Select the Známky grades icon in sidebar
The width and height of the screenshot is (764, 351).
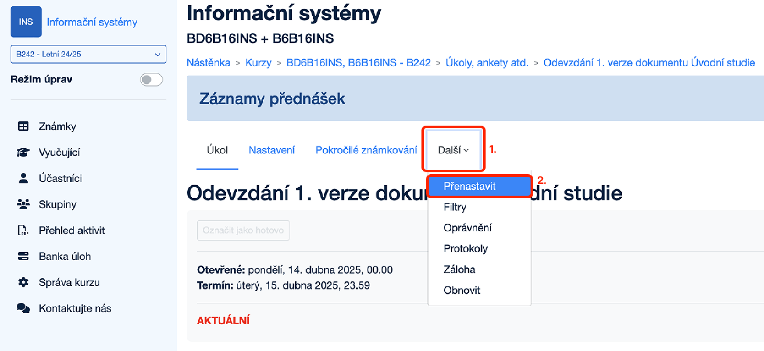click(23, 126)
